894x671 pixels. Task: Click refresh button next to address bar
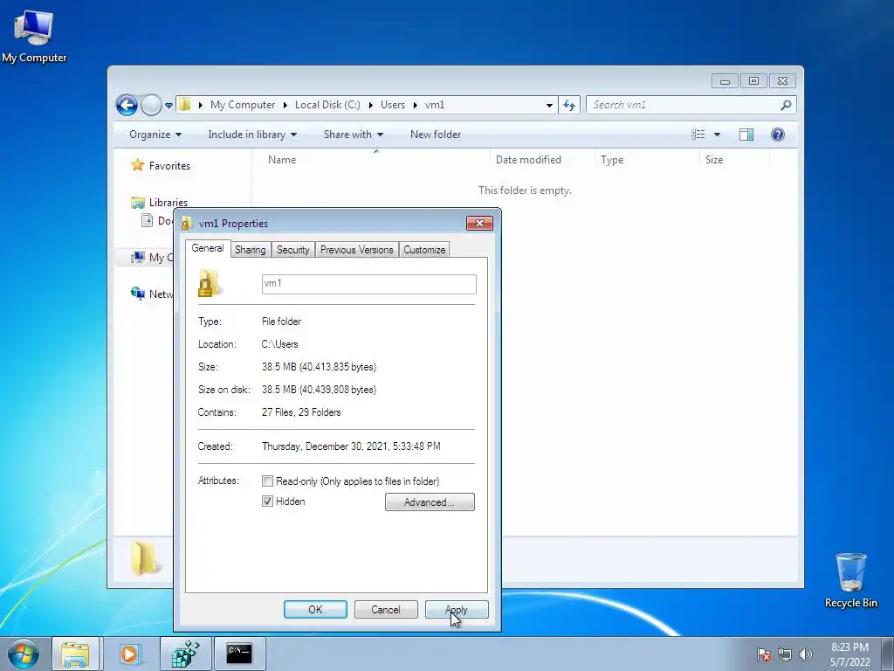tap(569, 105)
